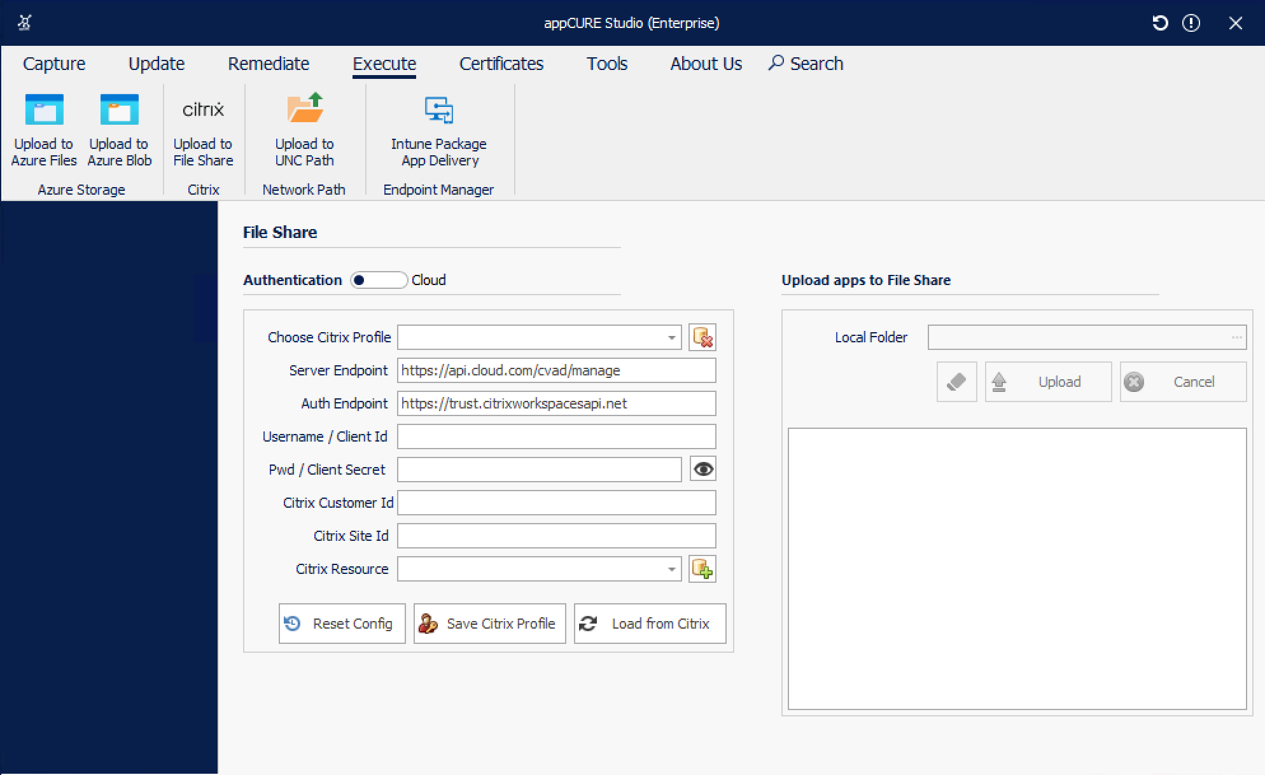Click the info alert icon in title bar
The height and width of the screenshot is (775, 1265).
(x=1191, y=24)
